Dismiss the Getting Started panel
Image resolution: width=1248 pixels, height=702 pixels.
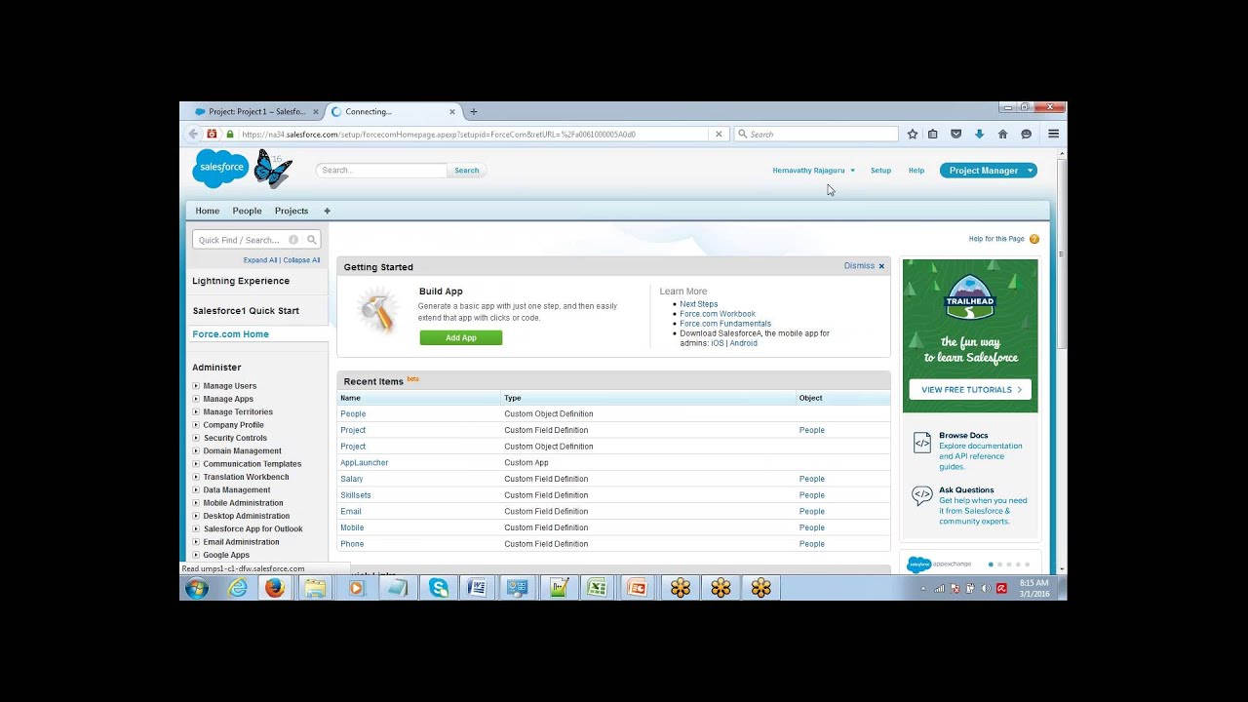coord(864,266)
